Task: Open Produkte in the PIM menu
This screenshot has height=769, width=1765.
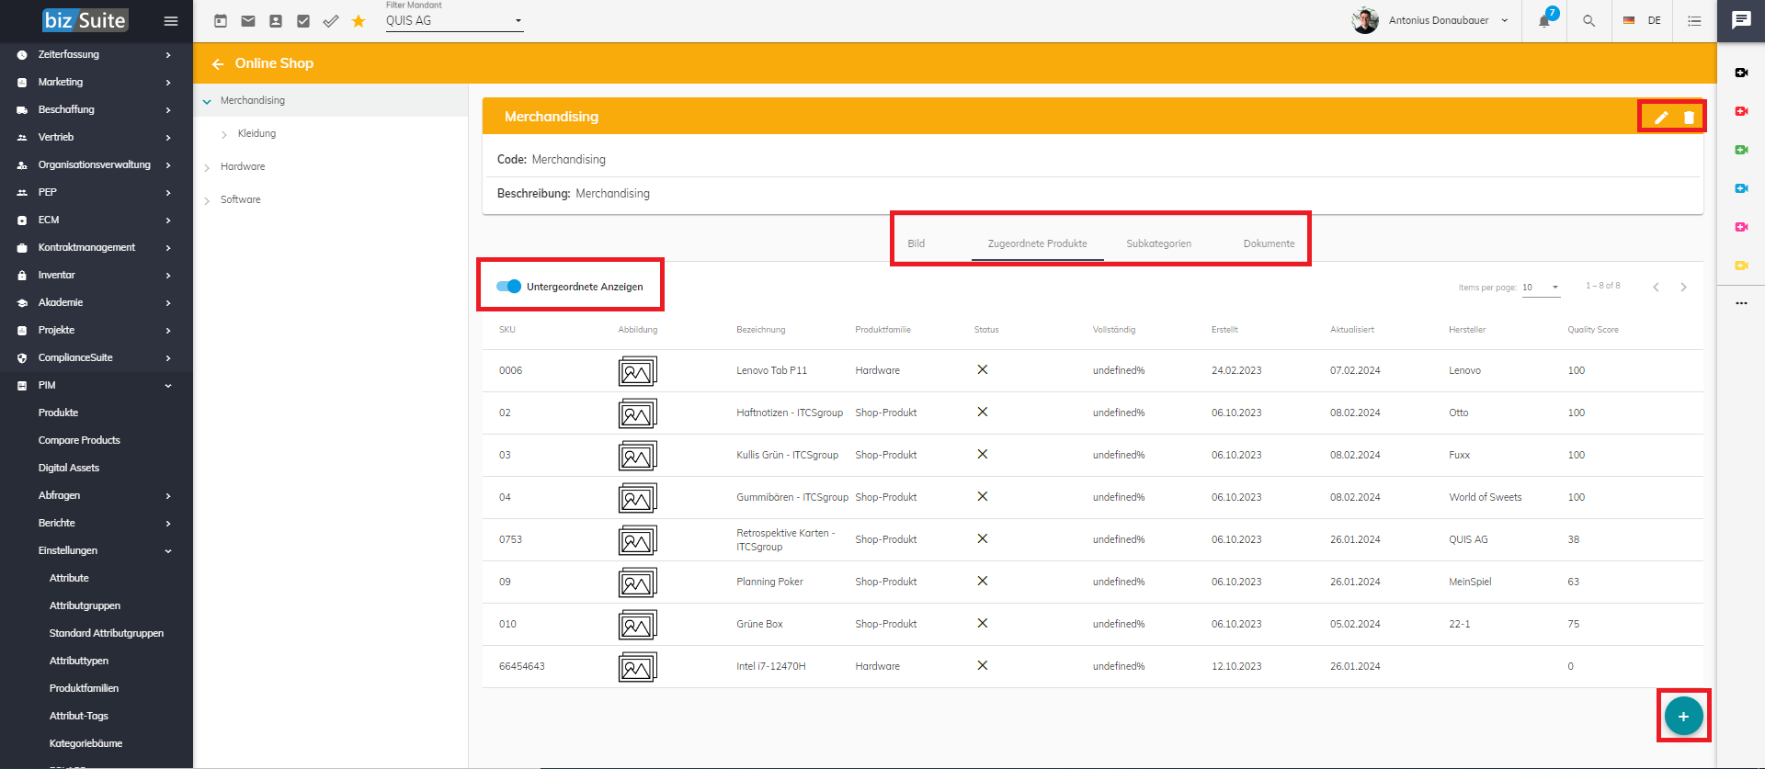Action: (58, 413)
